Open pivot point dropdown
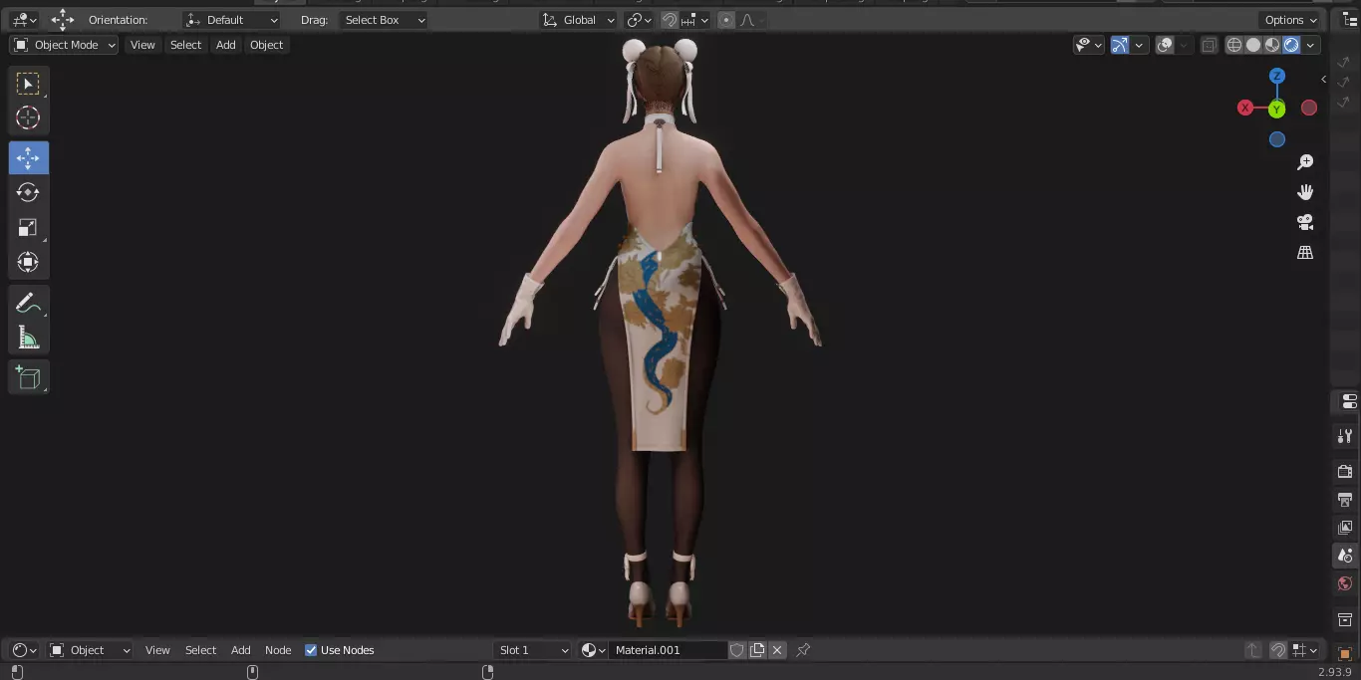1361x680 pixels. (x=639, y=20)
